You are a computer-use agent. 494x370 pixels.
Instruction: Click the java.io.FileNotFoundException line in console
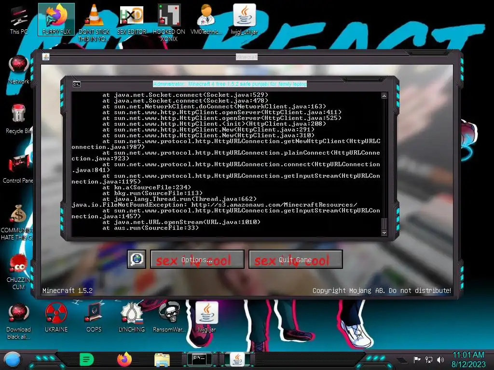coord(215,205)
